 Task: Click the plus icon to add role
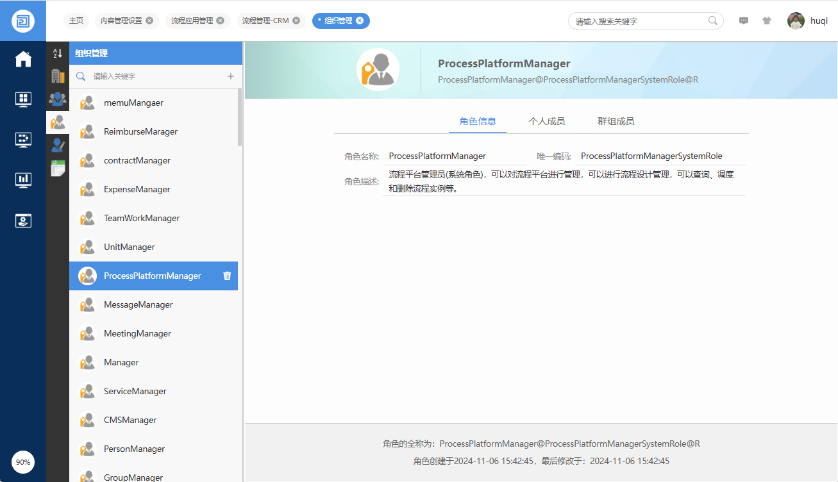(231, 76)
